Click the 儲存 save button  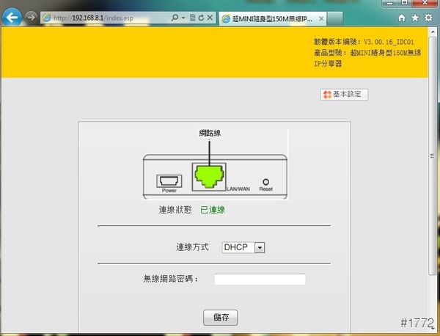220,317
